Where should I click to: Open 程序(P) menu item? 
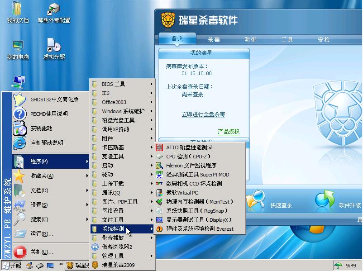point(51,162)
